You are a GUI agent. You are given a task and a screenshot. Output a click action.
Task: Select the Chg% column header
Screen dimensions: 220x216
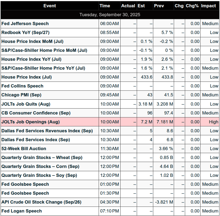click(192, 6)
